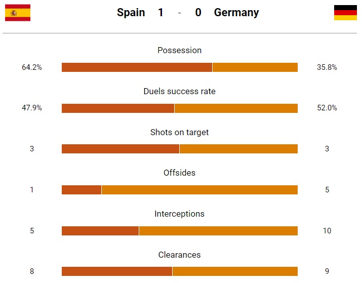This screenshot has height=283, width=362.
Task: Click Germany's interceptions bar segment
Action: click(218, 231)
